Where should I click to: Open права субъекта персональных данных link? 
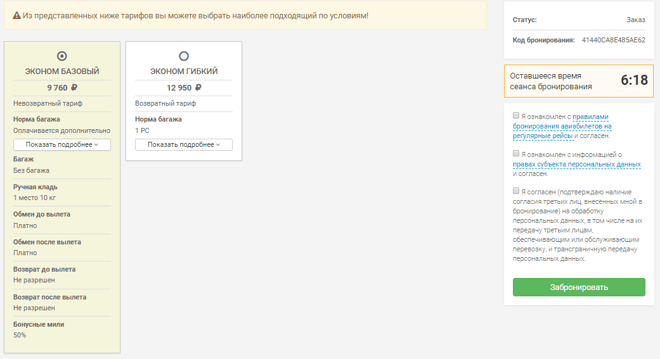(577, 165)
